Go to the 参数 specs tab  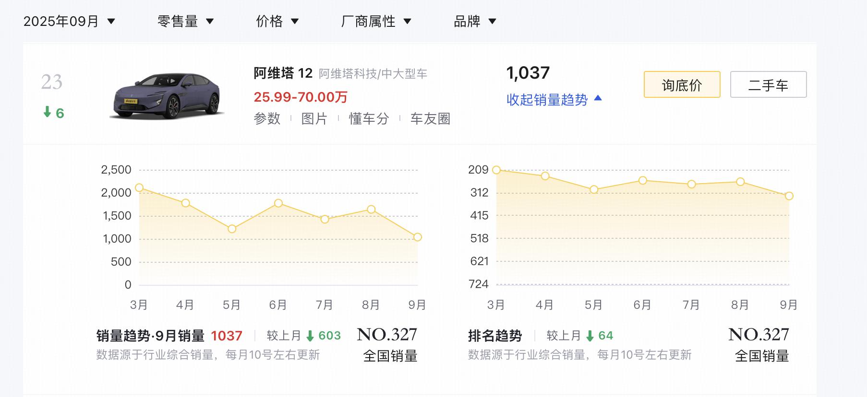(267, 118)
